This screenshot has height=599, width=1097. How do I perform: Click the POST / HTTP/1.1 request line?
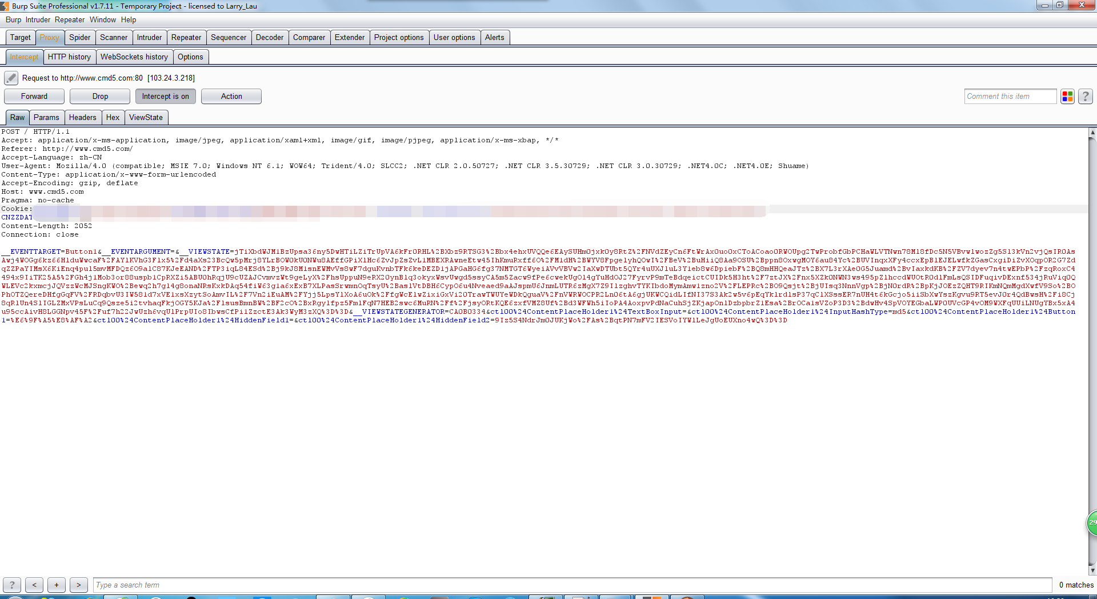(35, 131)
